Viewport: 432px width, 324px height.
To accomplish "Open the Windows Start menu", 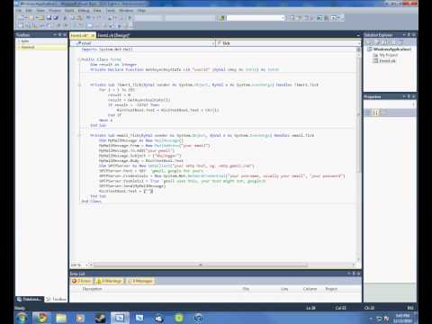I will [22, 318].
